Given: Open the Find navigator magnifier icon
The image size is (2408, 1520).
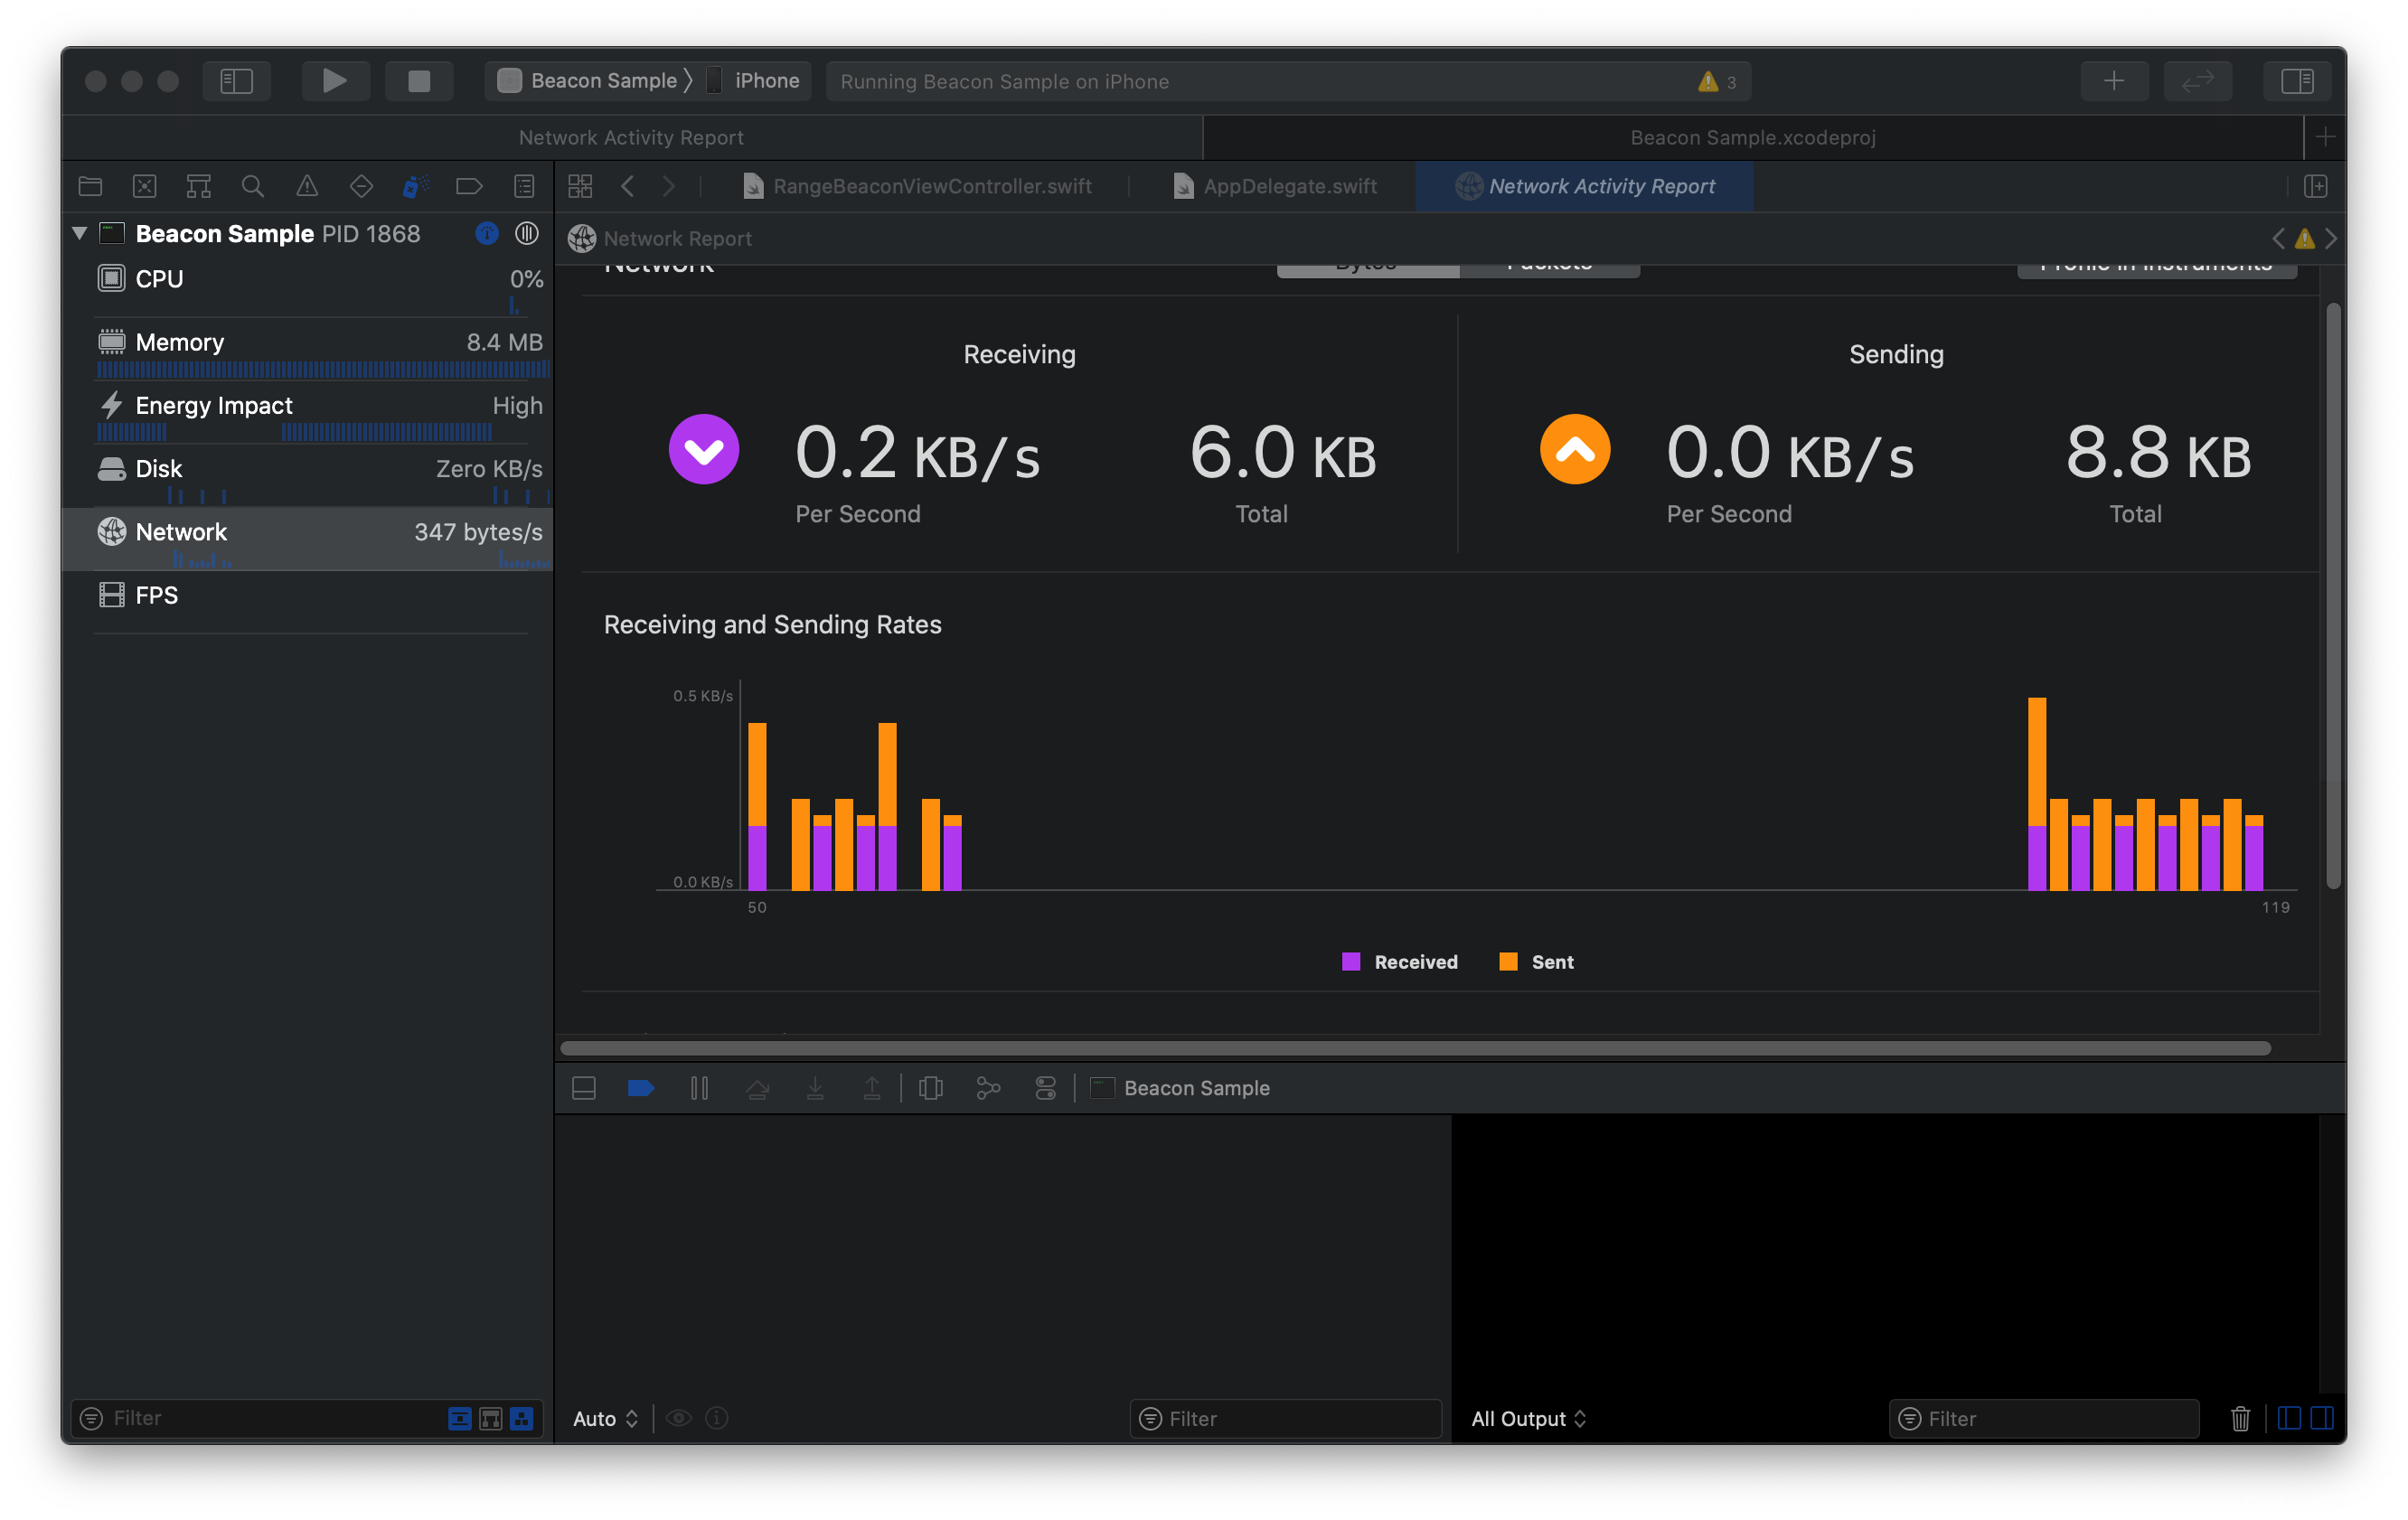Looking at the screenshot, I should 252,186.
